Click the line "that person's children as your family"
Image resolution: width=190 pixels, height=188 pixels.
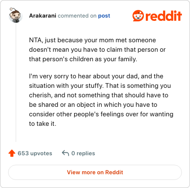coord(83,59)
